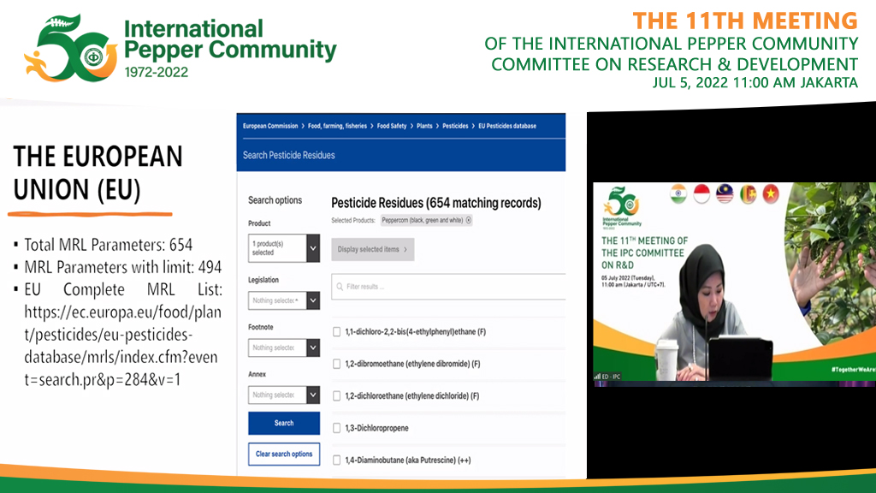Check the 1,2-dibromoethane (ethylene dibromide) checkbox
This screenshot has height=493, width=876.
[336, 364]
